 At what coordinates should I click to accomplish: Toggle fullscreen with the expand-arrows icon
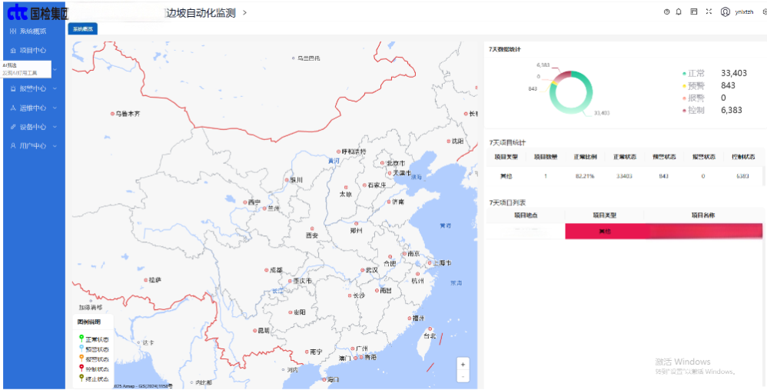click(709, 12)
